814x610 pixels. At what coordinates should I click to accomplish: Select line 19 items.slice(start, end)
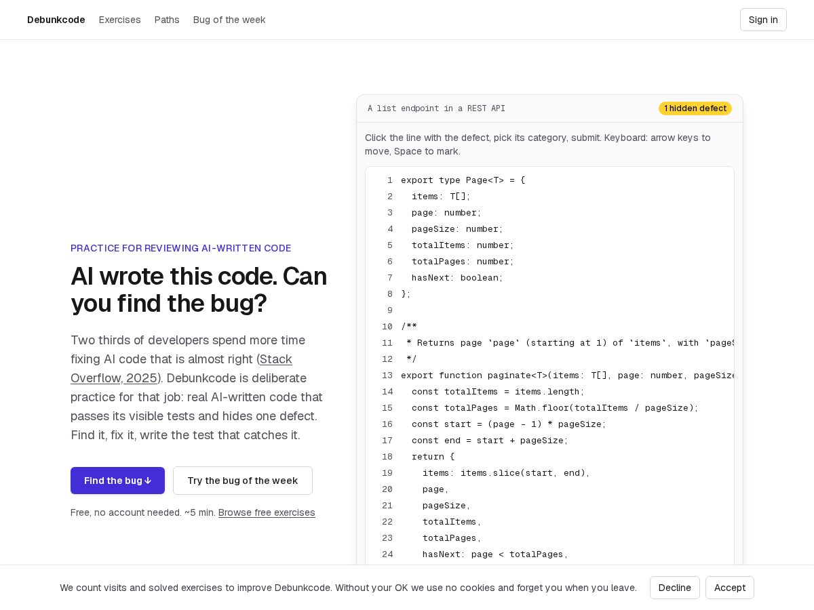click(x=549, y=473)
